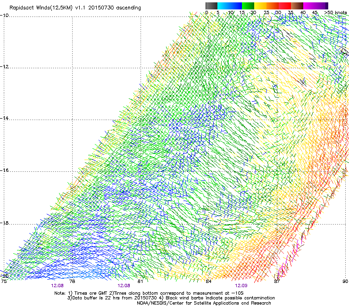Select the yellow 20-25 knots legend color

click(260, 6)
